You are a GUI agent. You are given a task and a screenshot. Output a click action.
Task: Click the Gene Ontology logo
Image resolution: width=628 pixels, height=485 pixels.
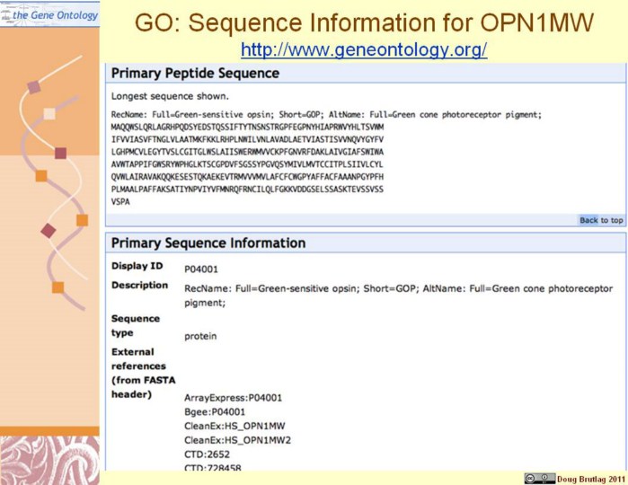tap(49, 14)
